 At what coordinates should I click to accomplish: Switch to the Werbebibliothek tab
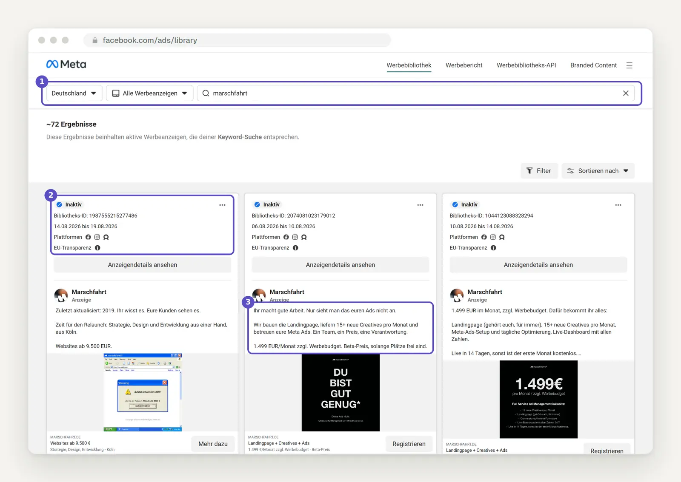point(409,65)
